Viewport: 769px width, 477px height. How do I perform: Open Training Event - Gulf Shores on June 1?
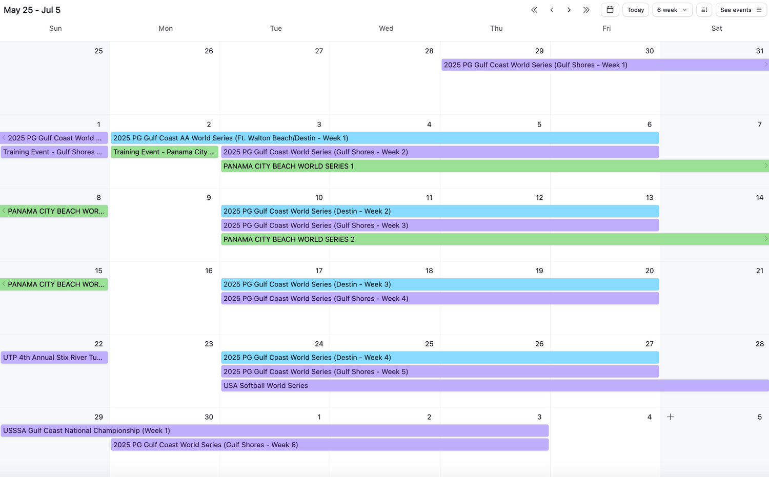[54, 152]
